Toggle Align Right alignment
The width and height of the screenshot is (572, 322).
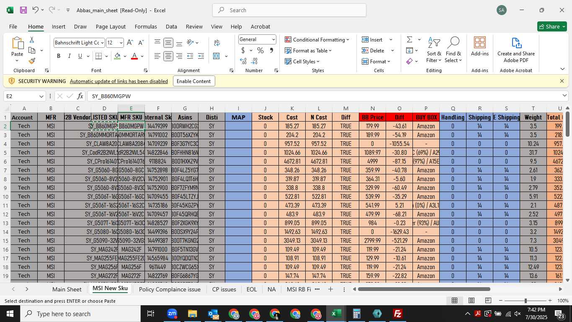[x=179, y=56]
